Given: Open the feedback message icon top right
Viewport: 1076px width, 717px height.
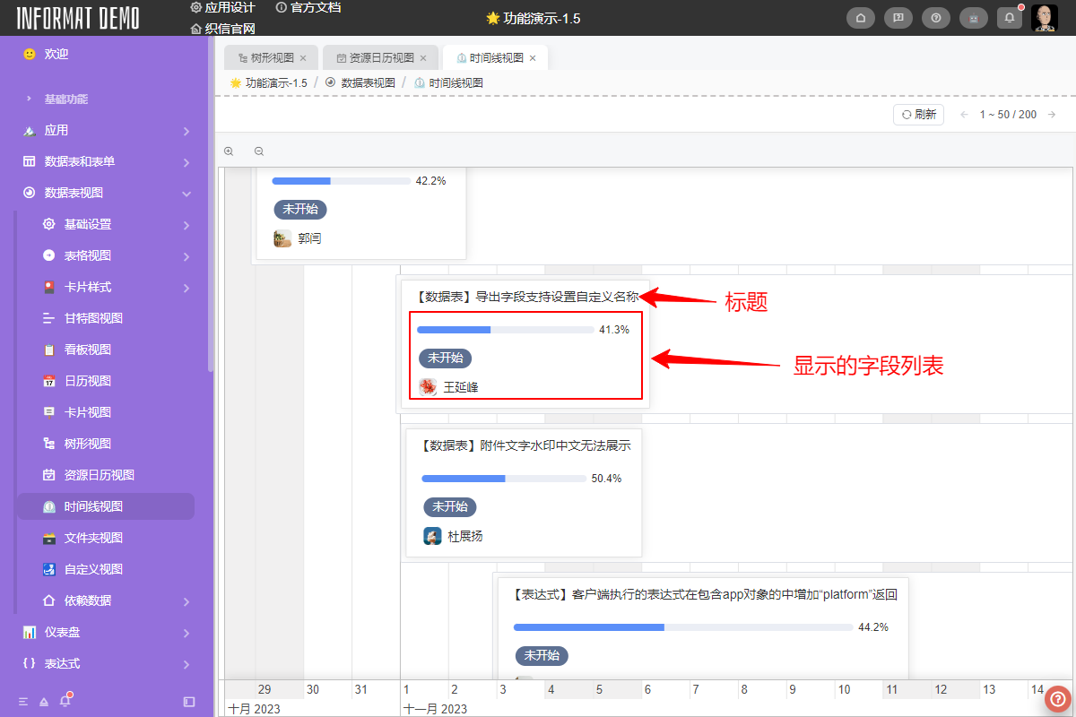Looking at the screenshot, I should [x=898, y=17].
